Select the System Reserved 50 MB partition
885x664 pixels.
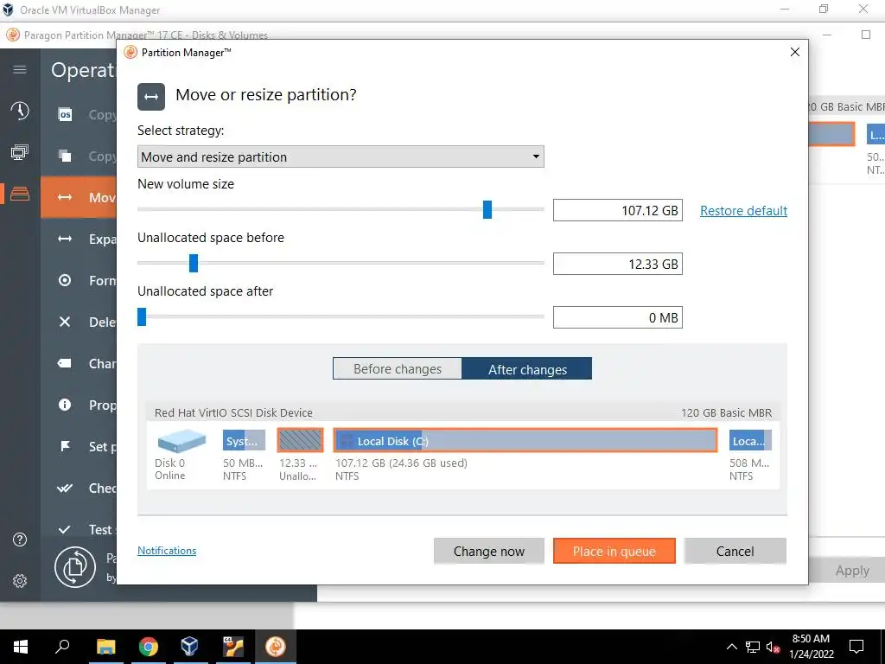coord(244,440)
